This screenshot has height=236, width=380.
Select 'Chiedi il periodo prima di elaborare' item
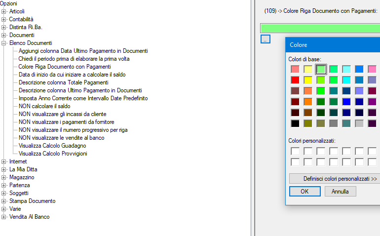tap(74, 59)
